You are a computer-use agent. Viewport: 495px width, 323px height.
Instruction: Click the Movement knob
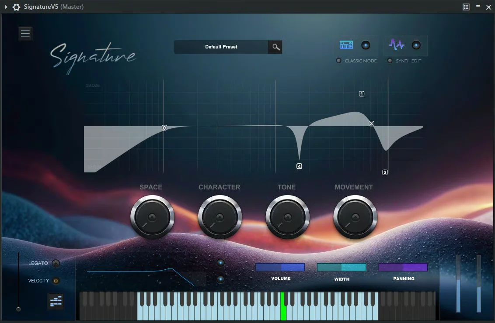(355, 216)
